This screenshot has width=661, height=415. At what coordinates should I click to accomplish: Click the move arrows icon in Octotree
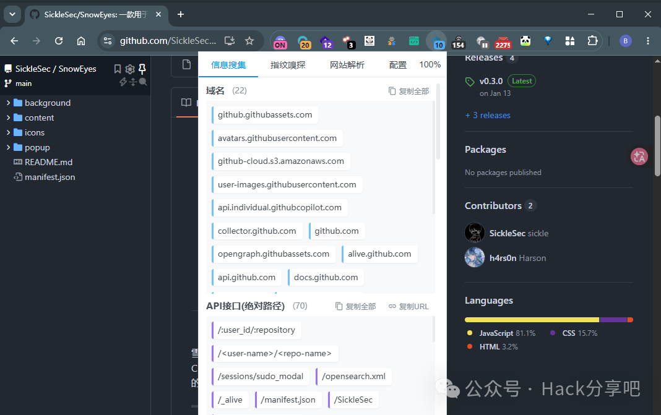click(x=133, y=82)
